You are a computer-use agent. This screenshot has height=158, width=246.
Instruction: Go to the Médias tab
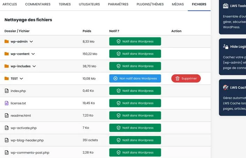pos(178,5)
